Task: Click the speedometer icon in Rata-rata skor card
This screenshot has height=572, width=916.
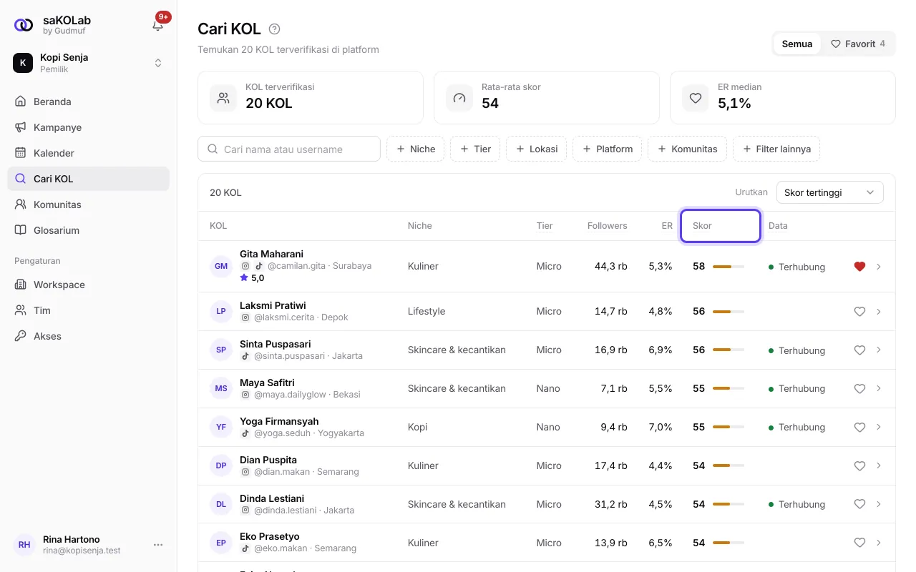Action: (459, 98)
